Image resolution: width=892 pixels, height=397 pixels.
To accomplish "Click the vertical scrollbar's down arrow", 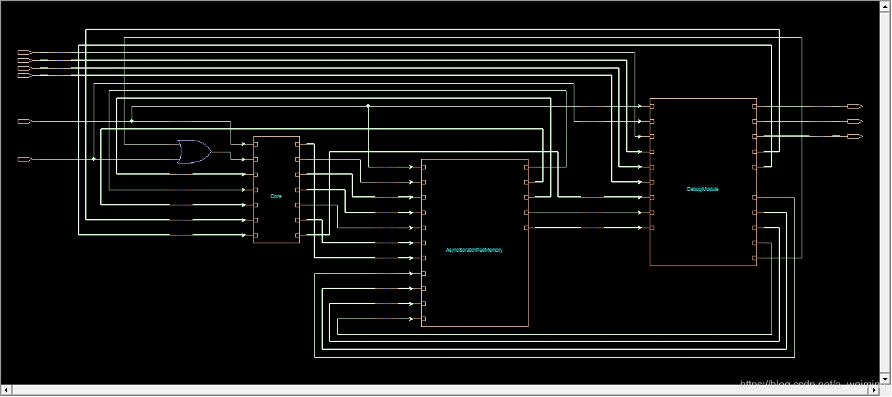I will click(x=885, y=379).
